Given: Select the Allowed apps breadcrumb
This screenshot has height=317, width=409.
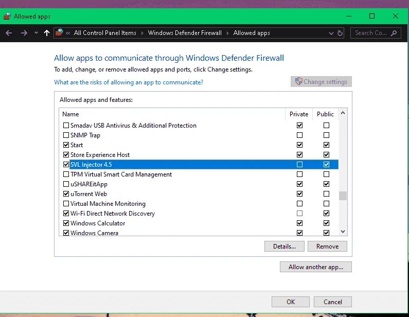Looking at the screenshot, I should [x=252, y=33].
